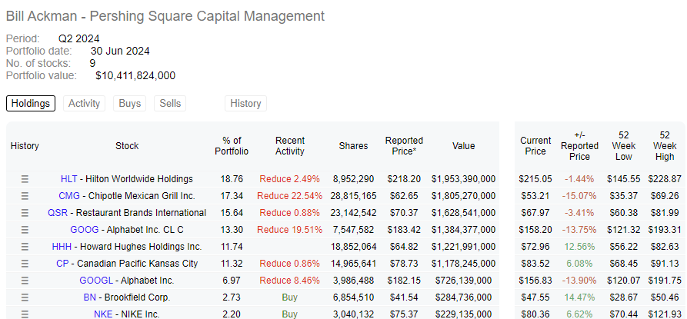Image resolution: width=687 pixels, height=319 pixels.
Task: Click the portfolio value $10,411,824,000
Action: 135,75
